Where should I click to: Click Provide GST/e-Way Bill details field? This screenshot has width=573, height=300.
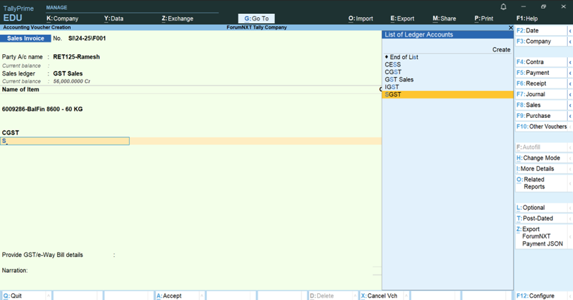(42, 255)
